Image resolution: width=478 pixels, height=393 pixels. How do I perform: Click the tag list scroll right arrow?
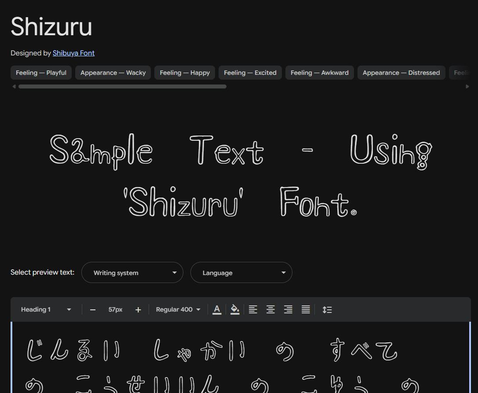[x=467, y=87]
